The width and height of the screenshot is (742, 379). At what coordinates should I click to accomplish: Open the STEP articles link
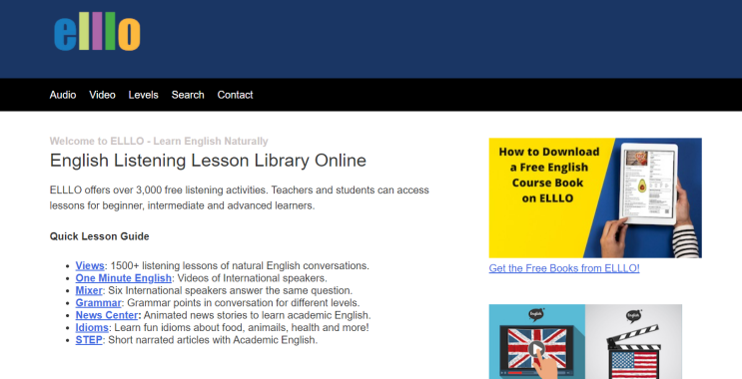click(x=89, y=340)
